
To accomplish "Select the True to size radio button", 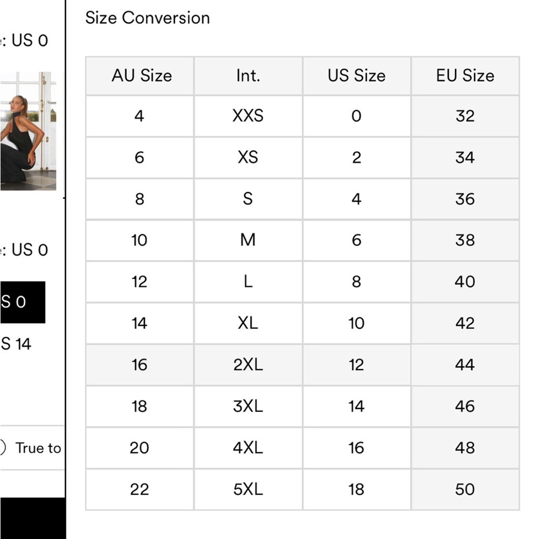I will [2, 448].
